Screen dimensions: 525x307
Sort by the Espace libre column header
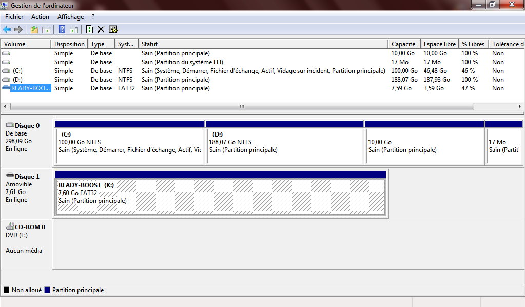click(439, 44)
